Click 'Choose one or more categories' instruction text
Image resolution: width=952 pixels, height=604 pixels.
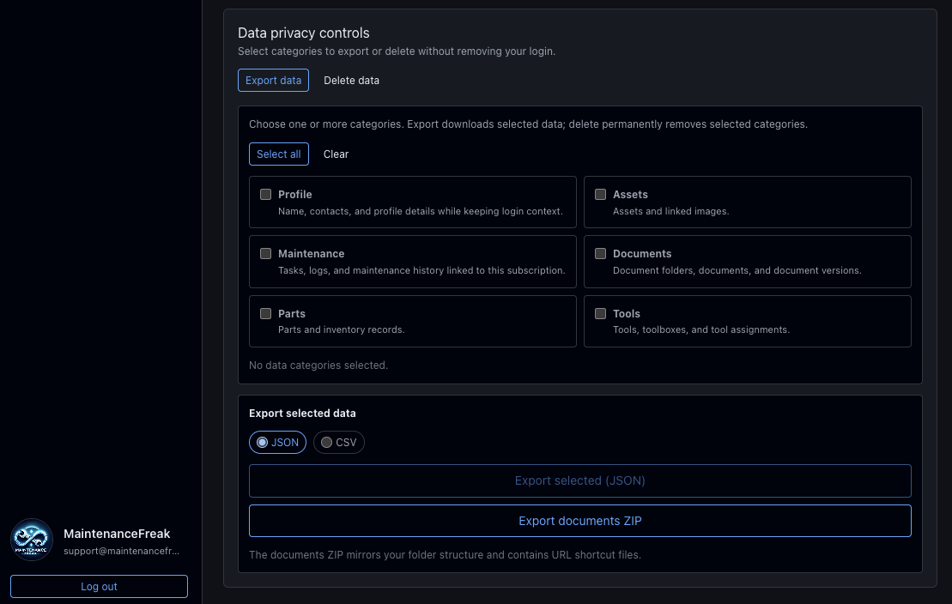coord(528,124)
